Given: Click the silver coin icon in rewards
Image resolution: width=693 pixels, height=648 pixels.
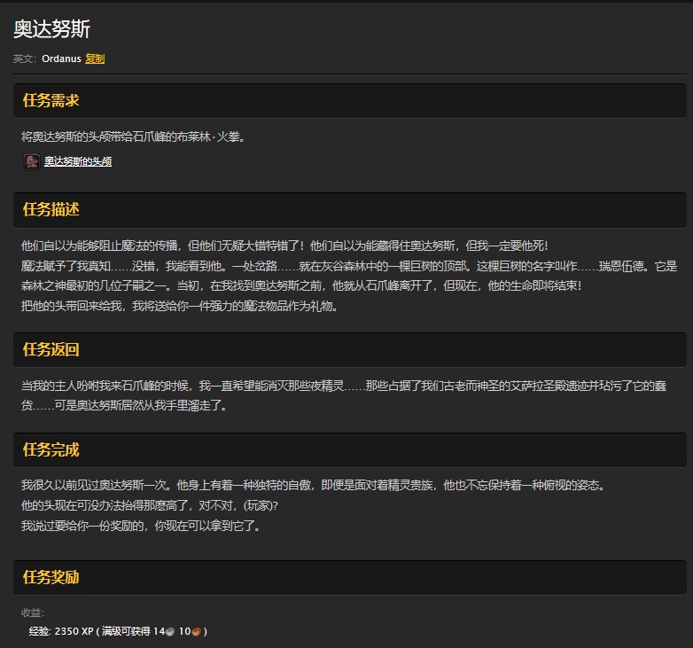Looking at the screenshot, I should point(171,631).
